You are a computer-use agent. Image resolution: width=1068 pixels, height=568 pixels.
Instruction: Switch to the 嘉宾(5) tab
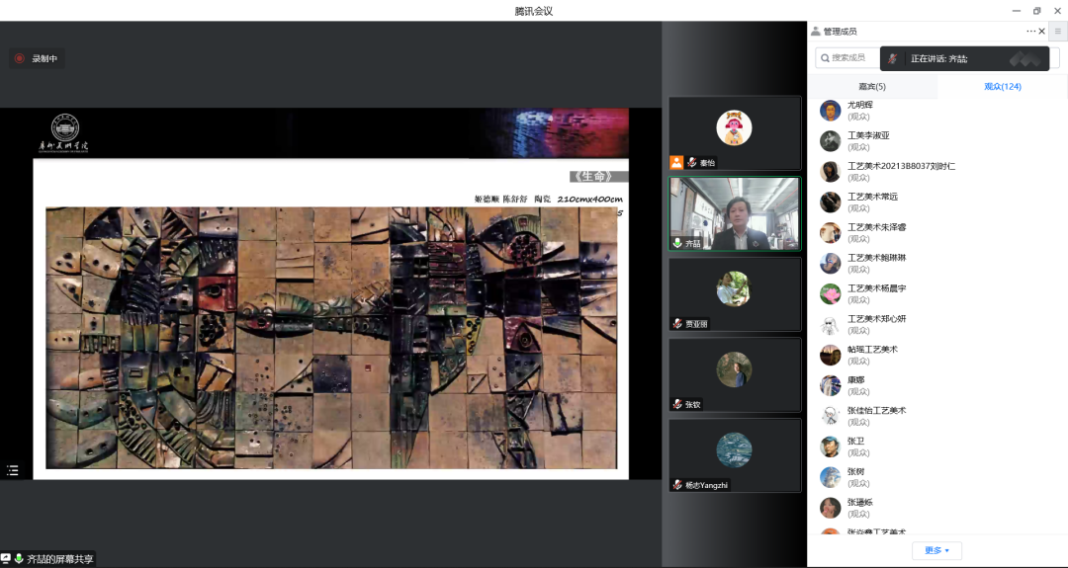[x=871, y=87]
